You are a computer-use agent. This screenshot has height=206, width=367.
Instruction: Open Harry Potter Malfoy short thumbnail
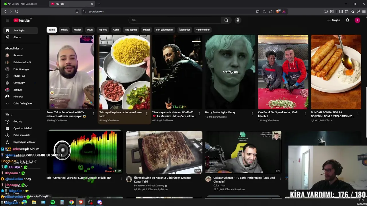point(230,72)
